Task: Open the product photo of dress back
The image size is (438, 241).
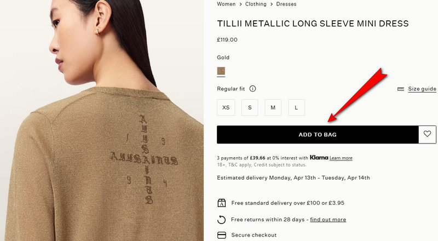Action: pyautogui.click(x=102, y=120)
